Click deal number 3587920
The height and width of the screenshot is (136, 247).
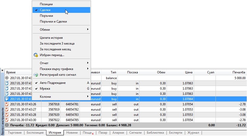click(54, 115)
